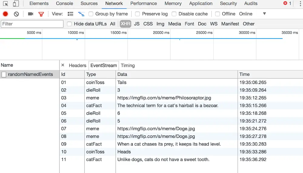Select the coinToss Heads event row

point(181,152)
